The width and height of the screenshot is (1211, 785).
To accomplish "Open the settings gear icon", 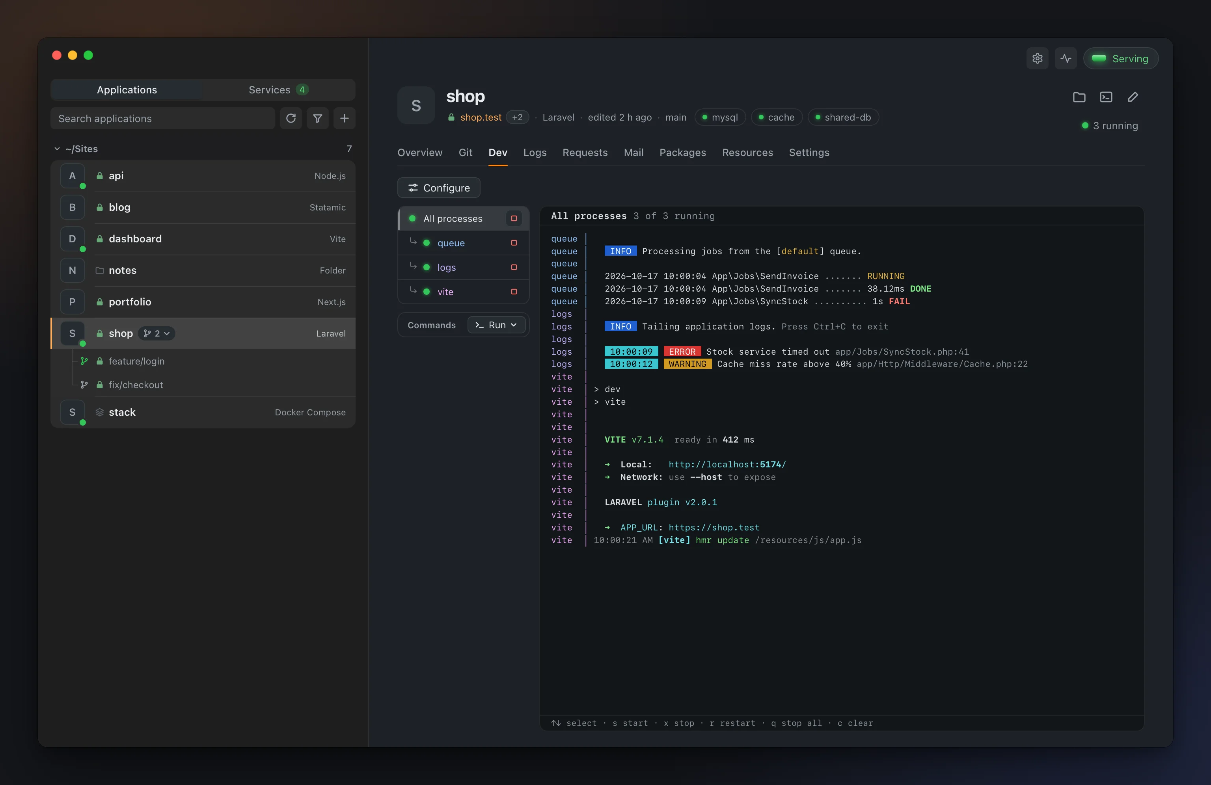I will pos(1037,58).
